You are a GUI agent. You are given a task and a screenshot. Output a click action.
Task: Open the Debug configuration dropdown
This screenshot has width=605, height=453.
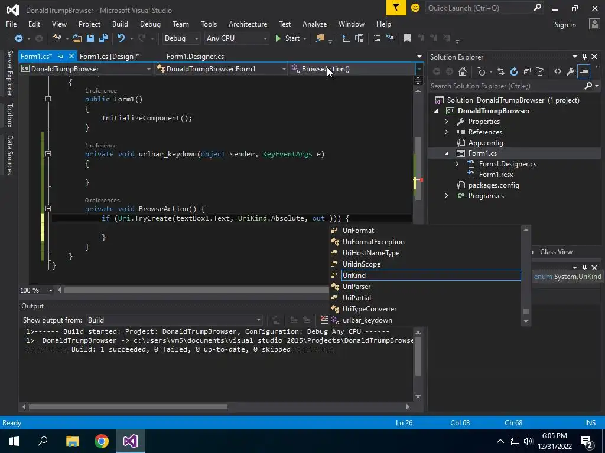196,38
